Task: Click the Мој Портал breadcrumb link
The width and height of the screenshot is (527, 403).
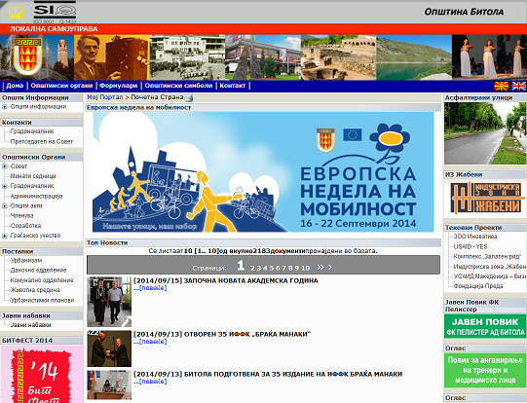Action: [105, 97]
